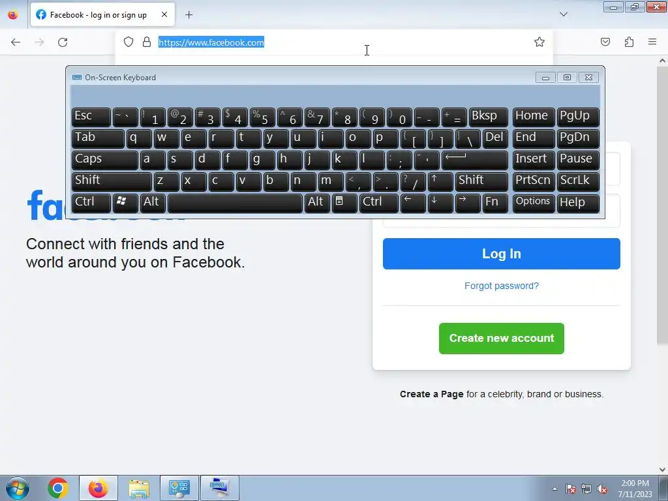Toggle the Fn key on keyboard
Screen dimensions: 668x501
[x=496, y=203]
